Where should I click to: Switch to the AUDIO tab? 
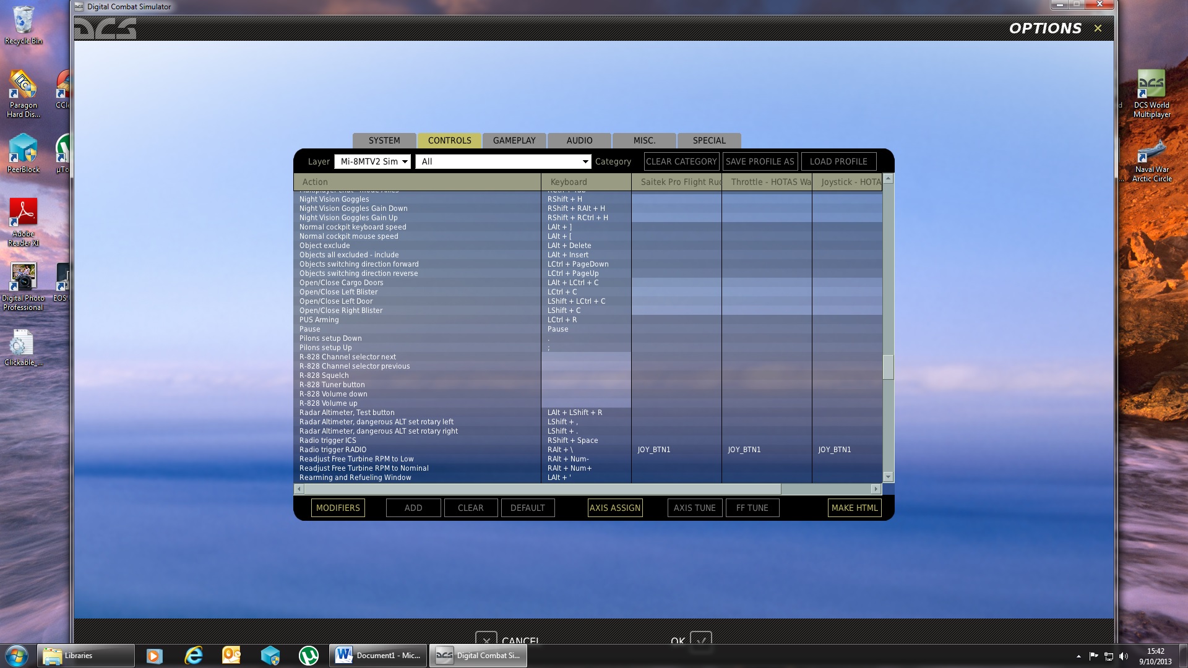[580, 141]
